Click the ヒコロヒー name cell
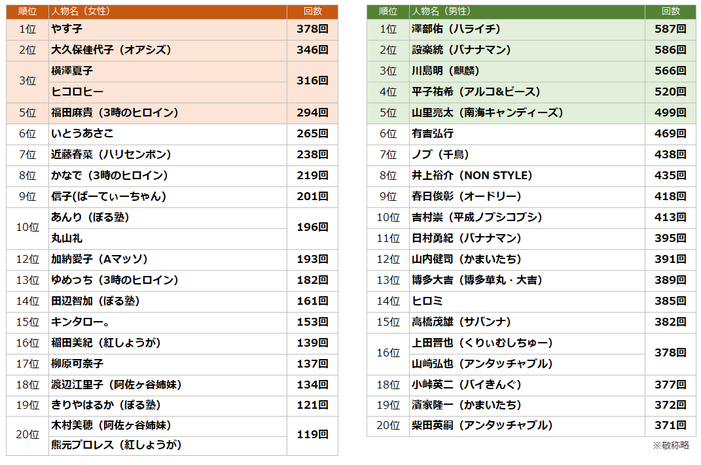 (x=77, y=92)
